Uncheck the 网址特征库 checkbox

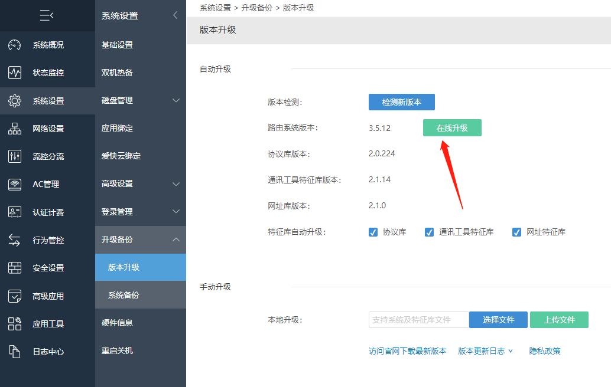[516, 232]
